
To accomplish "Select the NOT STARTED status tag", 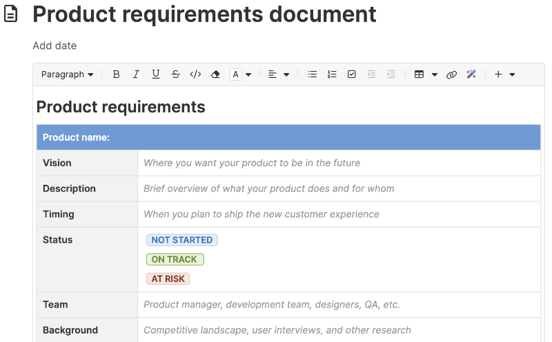I will tap(181, 240).
